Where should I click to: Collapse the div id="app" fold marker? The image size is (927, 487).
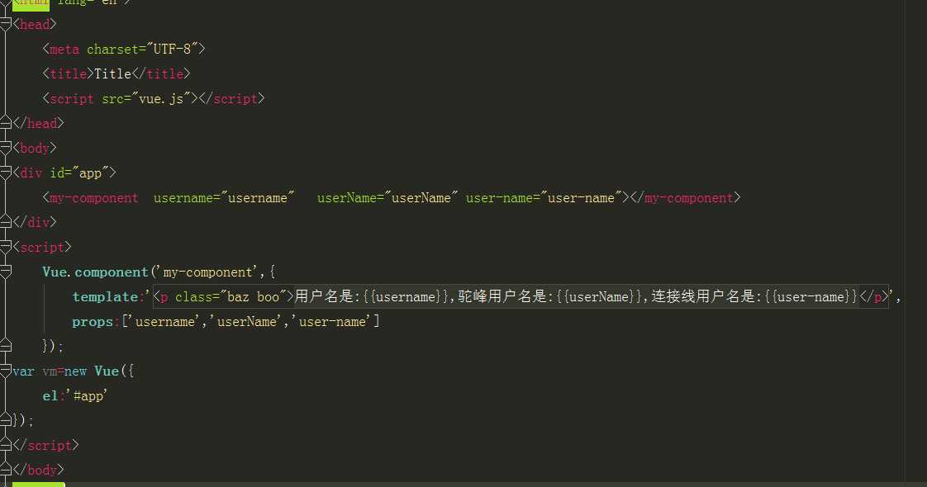click(5, 173)
